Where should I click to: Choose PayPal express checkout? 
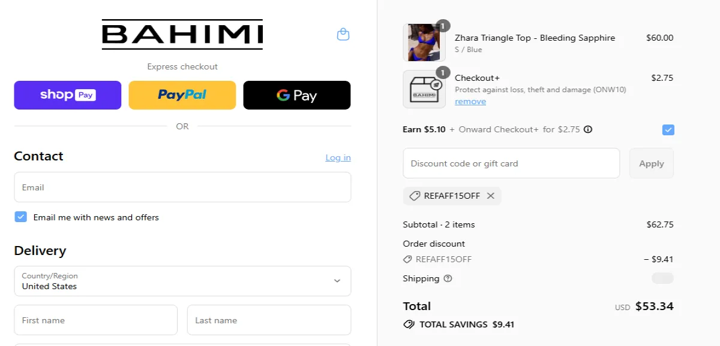tap(182, 95)
